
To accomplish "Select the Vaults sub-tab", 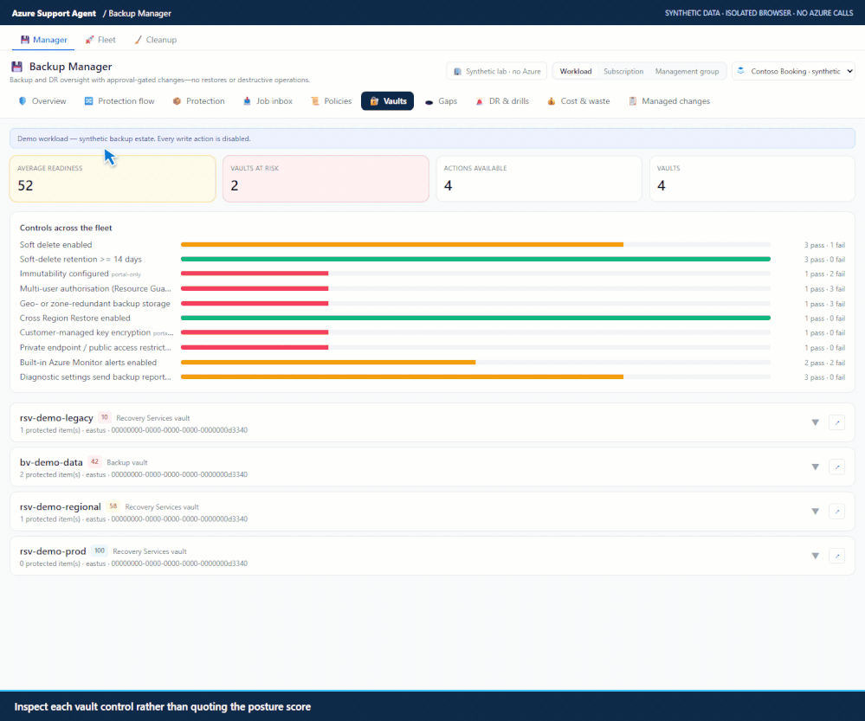I will pos(388,101).
